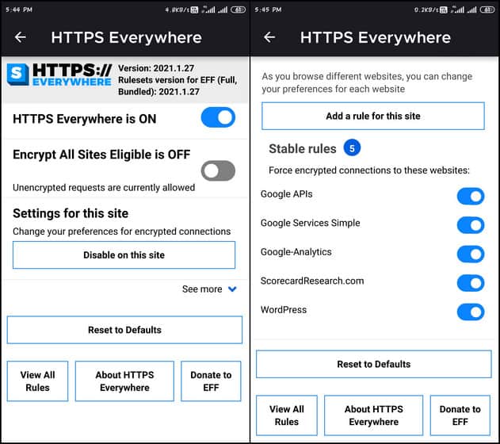
Task: Click Add a rule for this site
Action: click(373, 116)
